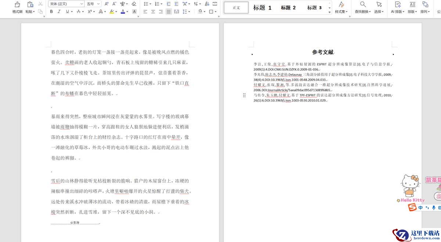Select justify alignment

pyautogui.click(x=168, y=11)
